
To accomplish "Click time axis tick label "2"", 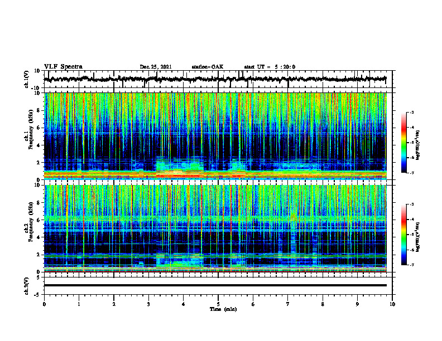I will (x=114, y=304).
